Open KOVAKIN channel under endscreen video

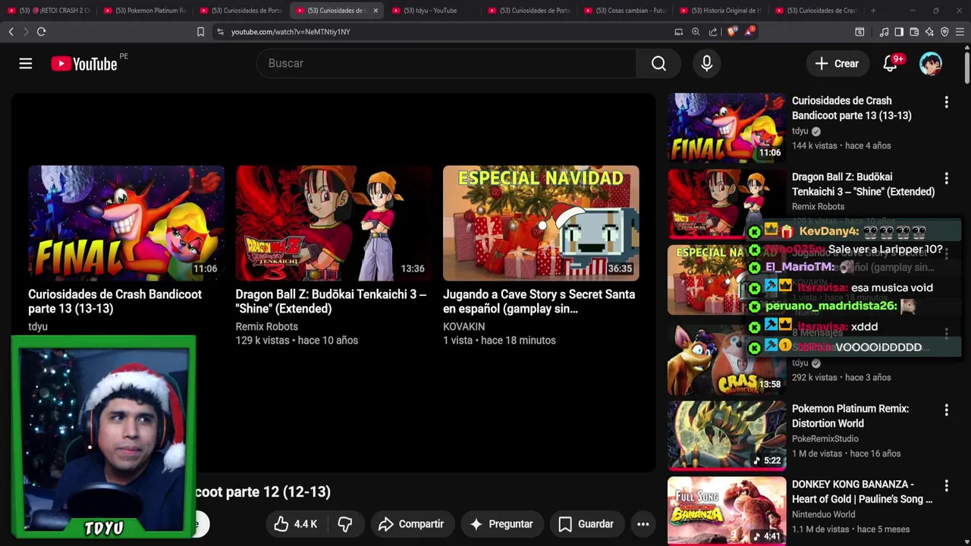coord(464,327)
